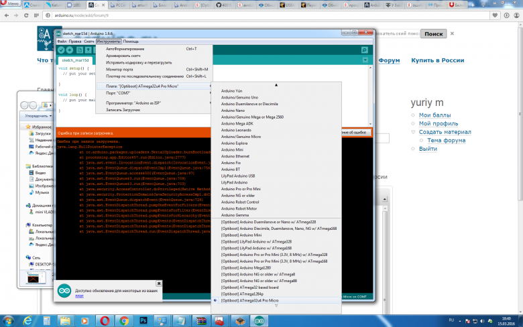Click the Upload arrow button in Arduino toolbar
The height and width of the screenshot is (327, 523).
(69, 50)
